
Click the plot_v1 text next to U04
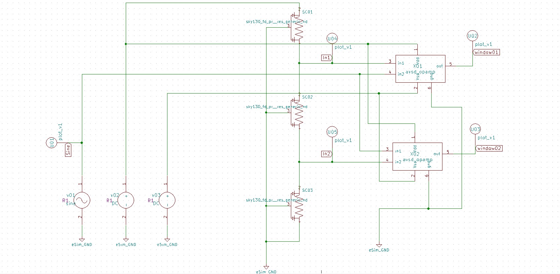coord(343,47)
